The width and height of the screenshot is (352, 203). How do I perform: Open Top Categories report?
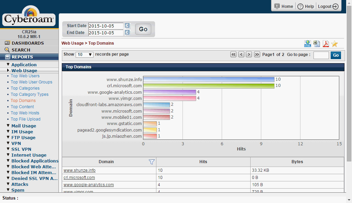pos(25,88)
